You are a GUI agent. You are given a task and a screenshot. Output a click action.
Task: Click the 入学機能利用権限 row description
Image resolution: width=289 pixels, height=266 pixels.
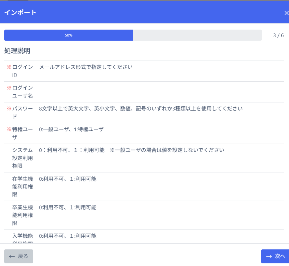pos(68,236)
